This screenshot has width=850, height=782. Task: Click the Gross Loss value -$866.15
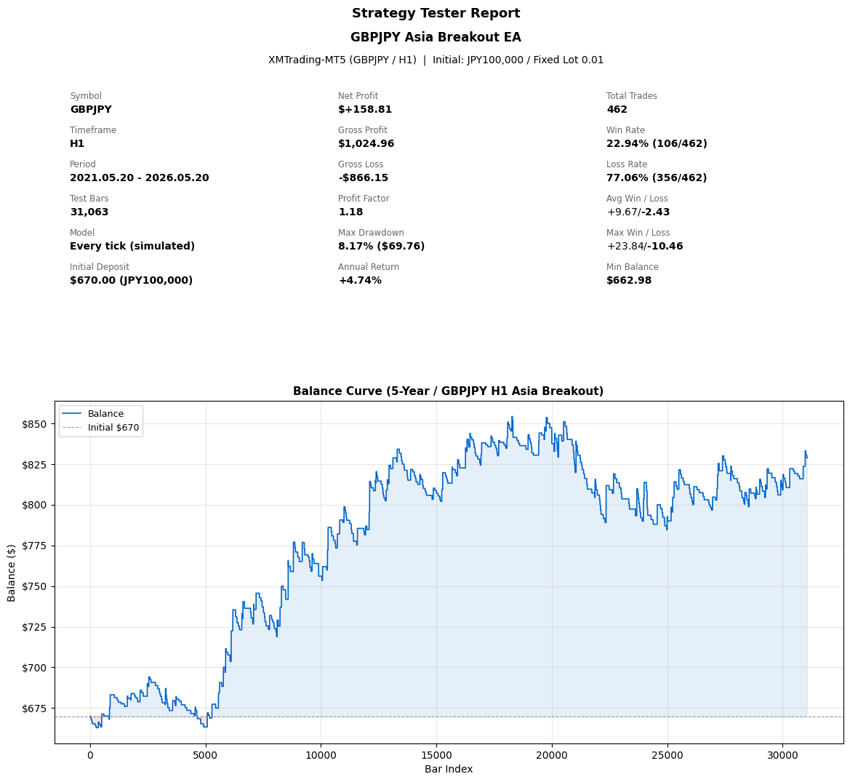[364, 178]
